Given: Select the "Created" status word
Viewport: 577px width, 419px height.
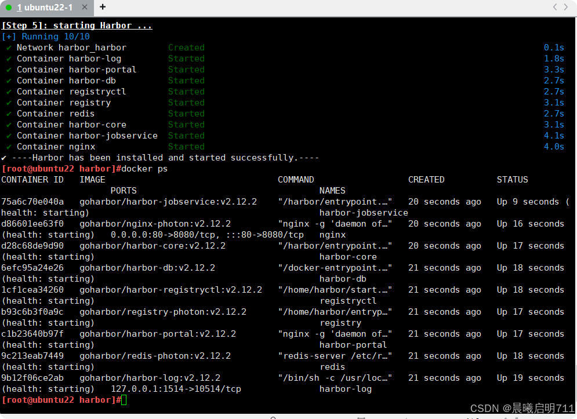Looking at the screenshot, I should tap(186, 48).
